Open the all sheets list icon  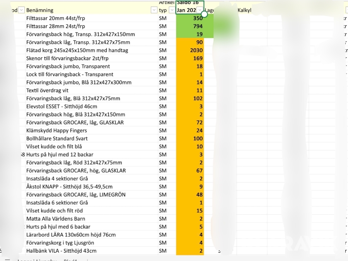[7, 260]
